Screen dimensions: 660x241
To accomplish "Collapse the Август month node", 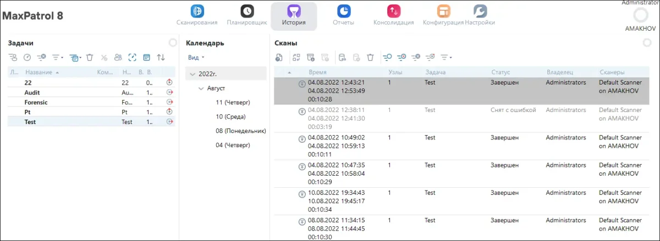I will point(201,88).
